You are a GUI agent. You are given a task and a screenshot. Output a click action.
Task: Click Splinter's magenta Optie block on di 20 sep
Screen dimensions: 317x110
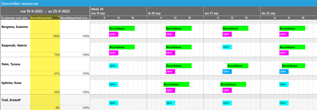(x=170, y=90)
